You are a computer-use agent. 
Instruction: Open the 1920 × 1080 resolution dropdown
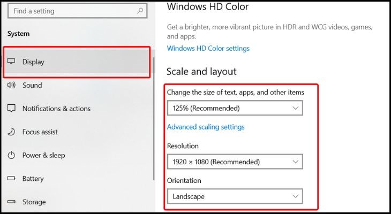point(235,162)
